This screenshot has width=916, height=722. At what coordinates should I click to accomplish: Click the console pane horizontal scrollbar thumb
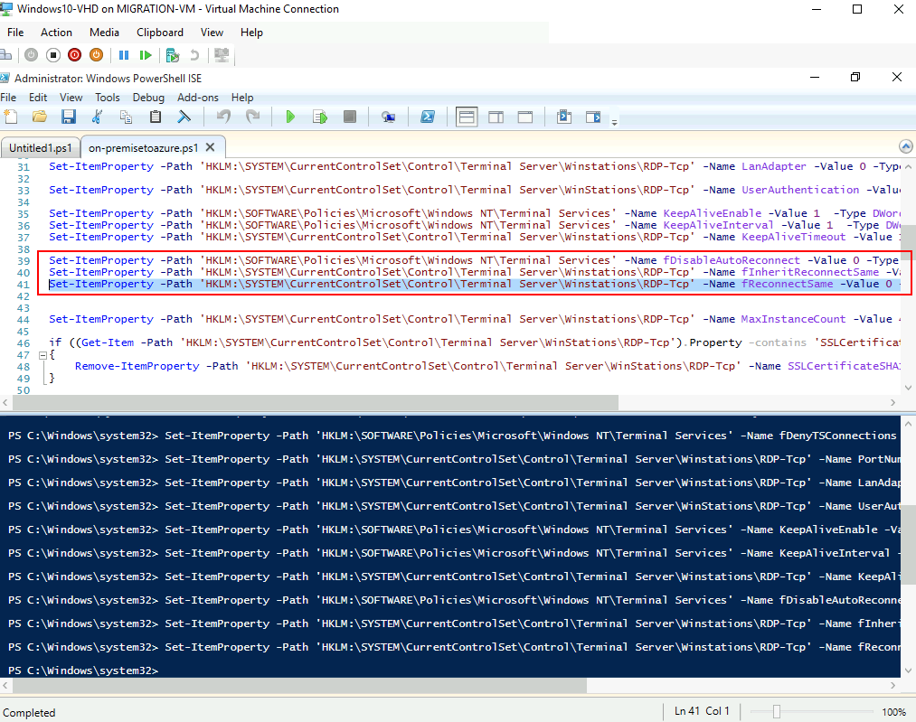point(299,685)
